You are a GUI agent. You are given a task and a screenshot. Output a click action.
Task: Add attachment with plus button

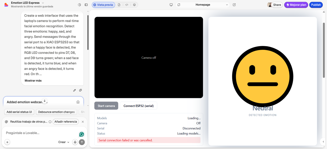[7, 142]
